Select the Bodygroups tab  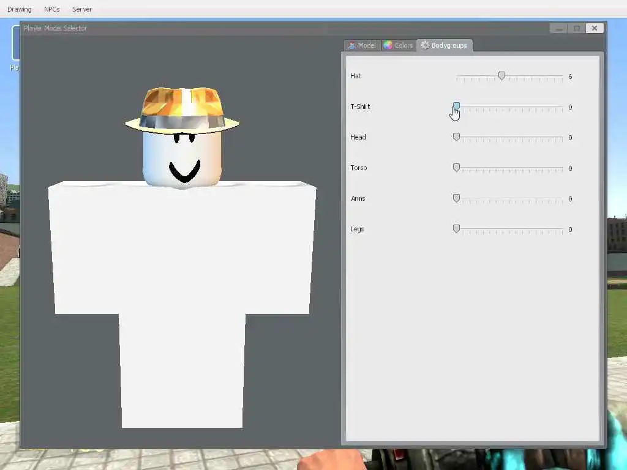point(445,45)
